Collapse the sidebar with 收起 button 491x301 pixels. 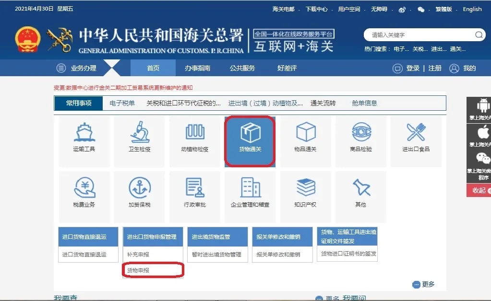479,190
